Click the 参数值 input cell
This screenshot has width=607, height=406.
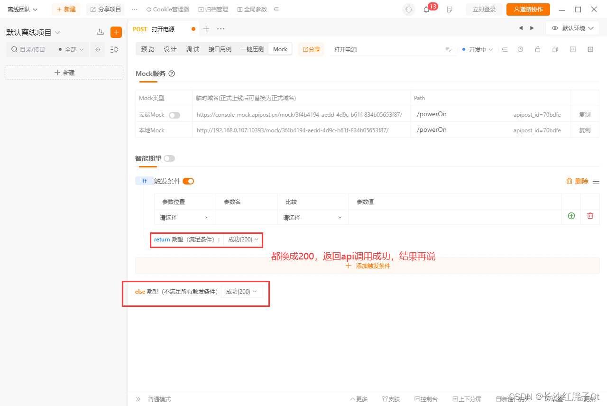(455, 217)
